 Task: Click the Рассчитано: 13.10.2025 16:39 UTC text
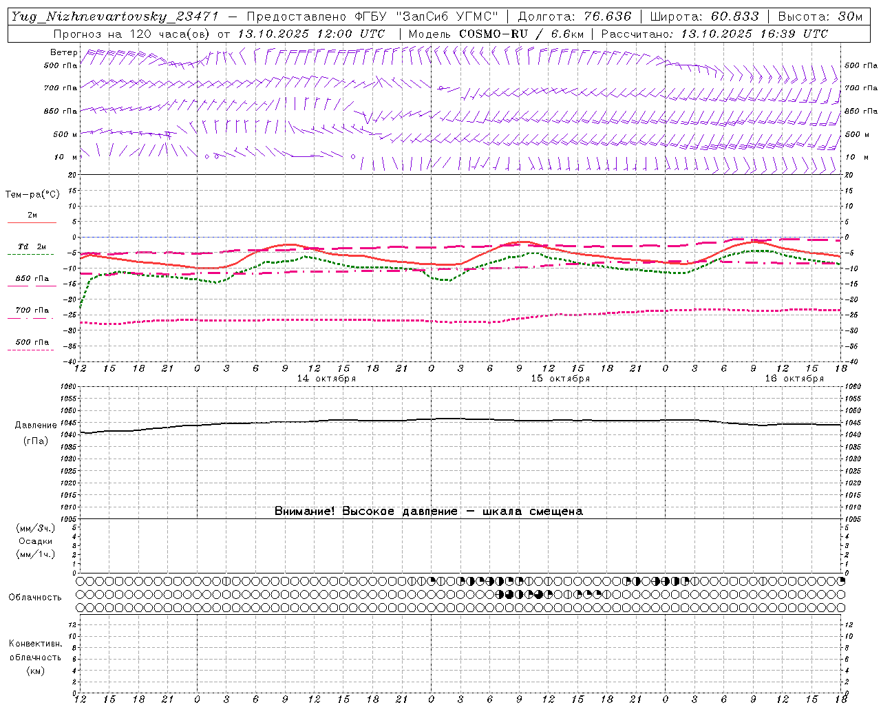pyautogui.click(x=714, y=34)
